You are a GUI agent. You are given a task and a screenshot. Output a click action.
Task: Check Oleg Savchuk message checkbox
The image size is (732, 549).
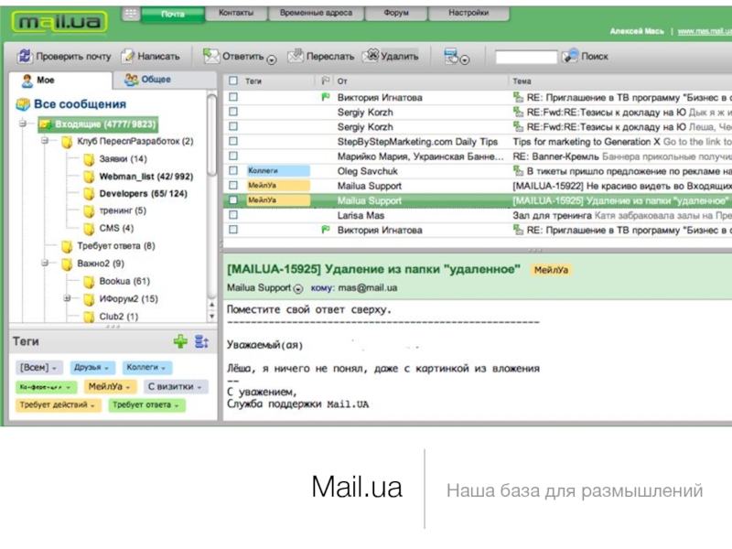click(x=233, y=171)
